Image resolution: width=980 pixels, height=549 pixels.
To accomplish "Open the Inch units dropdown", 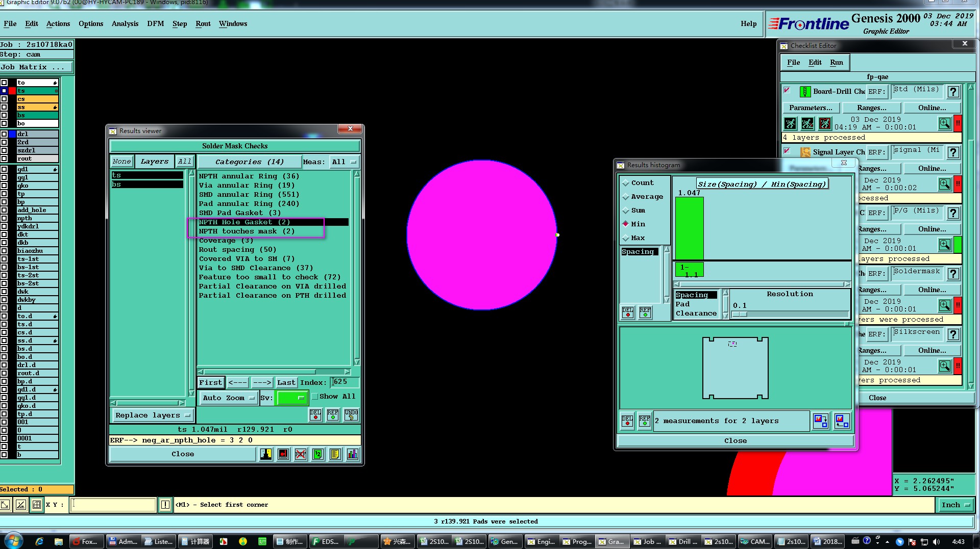I will click(x=955, y=505).
